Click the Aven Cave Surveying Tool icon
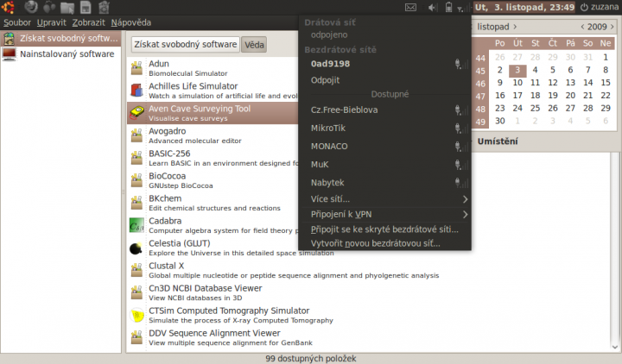This screenshot has width=622, height=364. 136,113
